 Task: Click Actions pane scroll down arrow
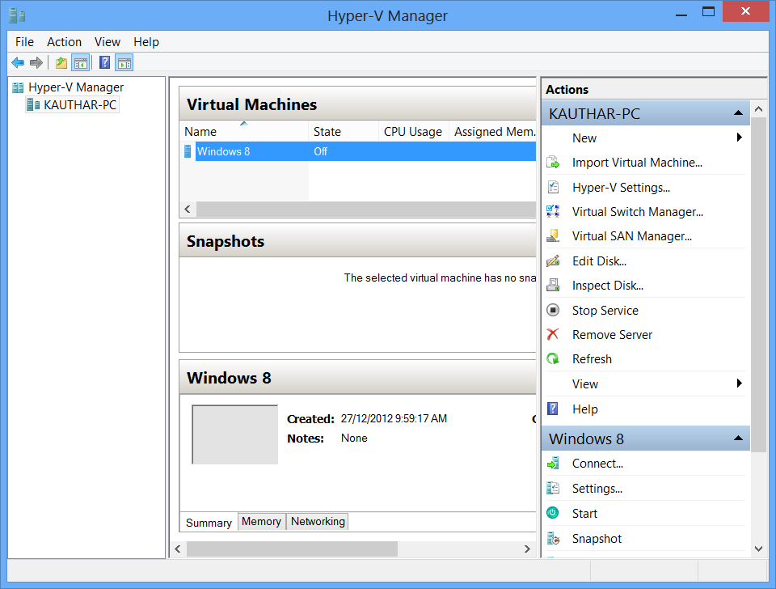click(x=758, y=549)
